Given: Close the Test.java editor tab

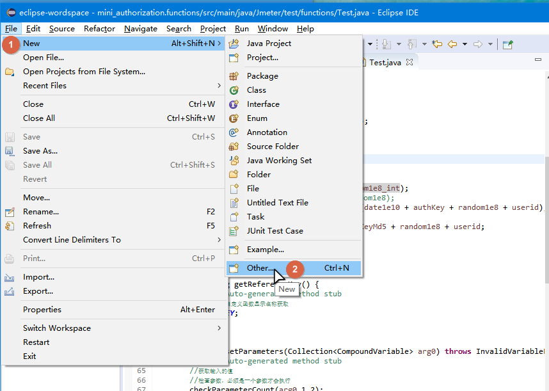Looking at the screenshot, I should 410,62.
